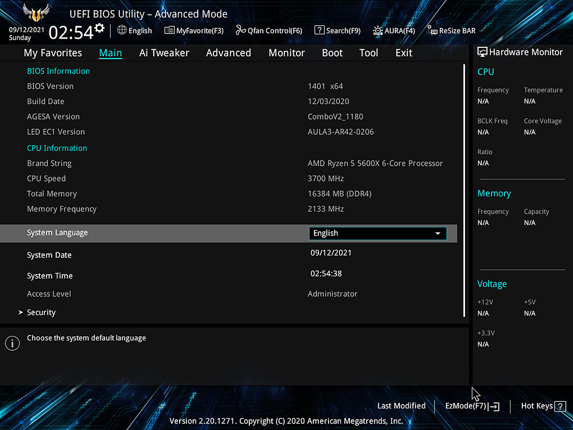Click BIOS Version value 1401 x64
This screenshot has height=430, width=573.
point(325,86)
